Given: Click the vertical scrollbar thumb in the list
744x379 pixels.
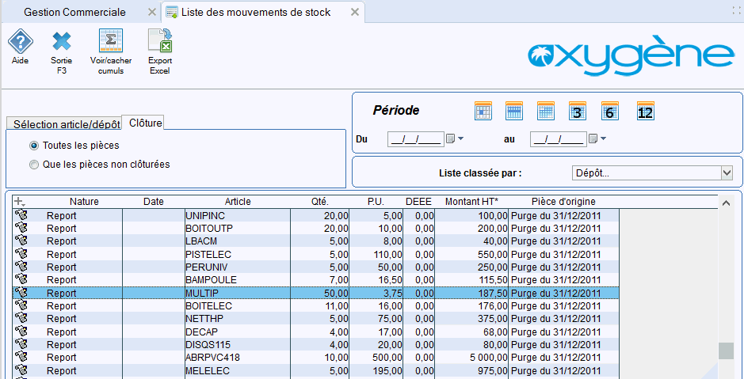Looking at the screenshot, I should click(726, 351).
